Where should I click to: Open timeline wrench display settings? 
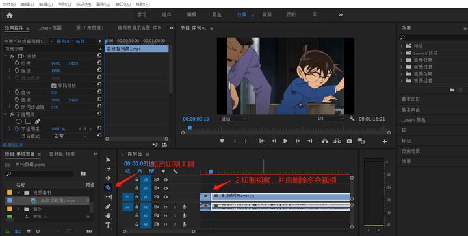tap(175, 171)
